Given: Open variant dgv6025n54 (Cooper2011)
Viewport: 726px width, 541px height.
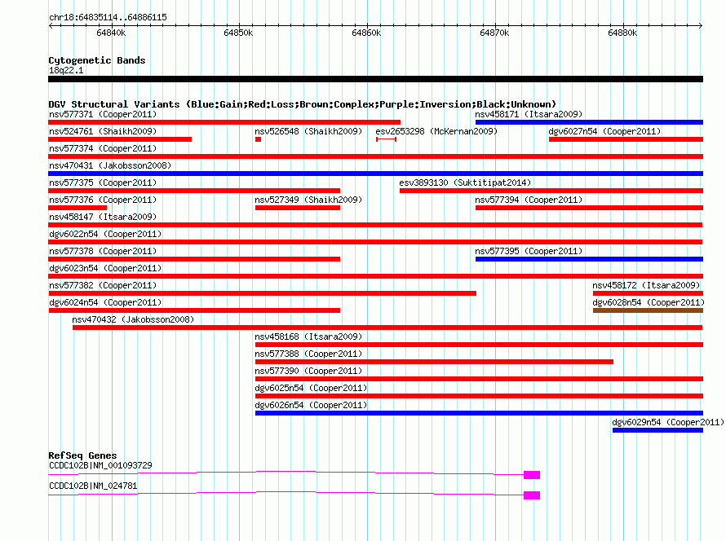Looking at the screenshot, I should [x=311, y=388].
